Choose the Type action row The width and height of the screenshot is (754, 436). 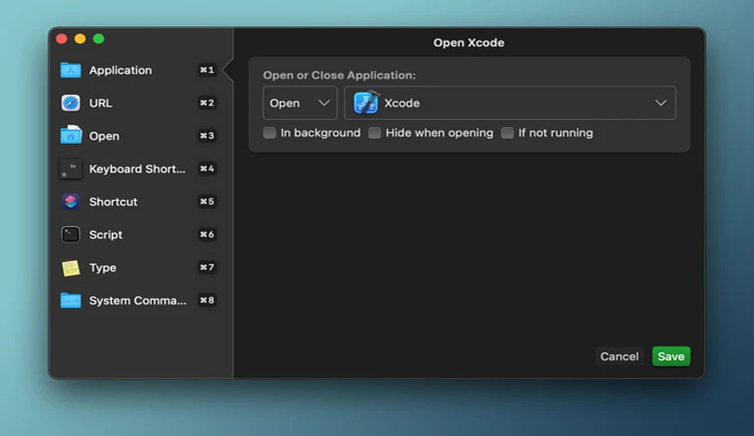click(140, 268)
